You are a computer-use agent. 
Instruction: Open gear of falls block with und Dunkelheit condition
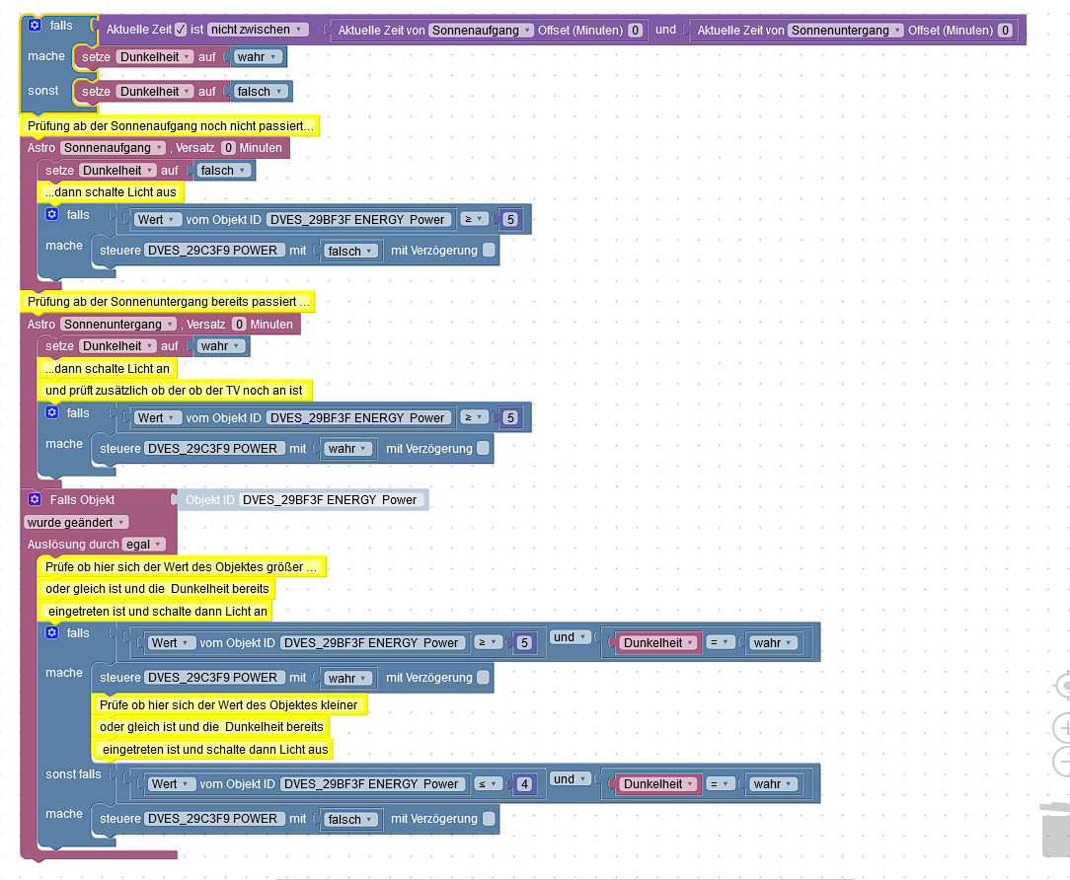(x=52, y=632)
